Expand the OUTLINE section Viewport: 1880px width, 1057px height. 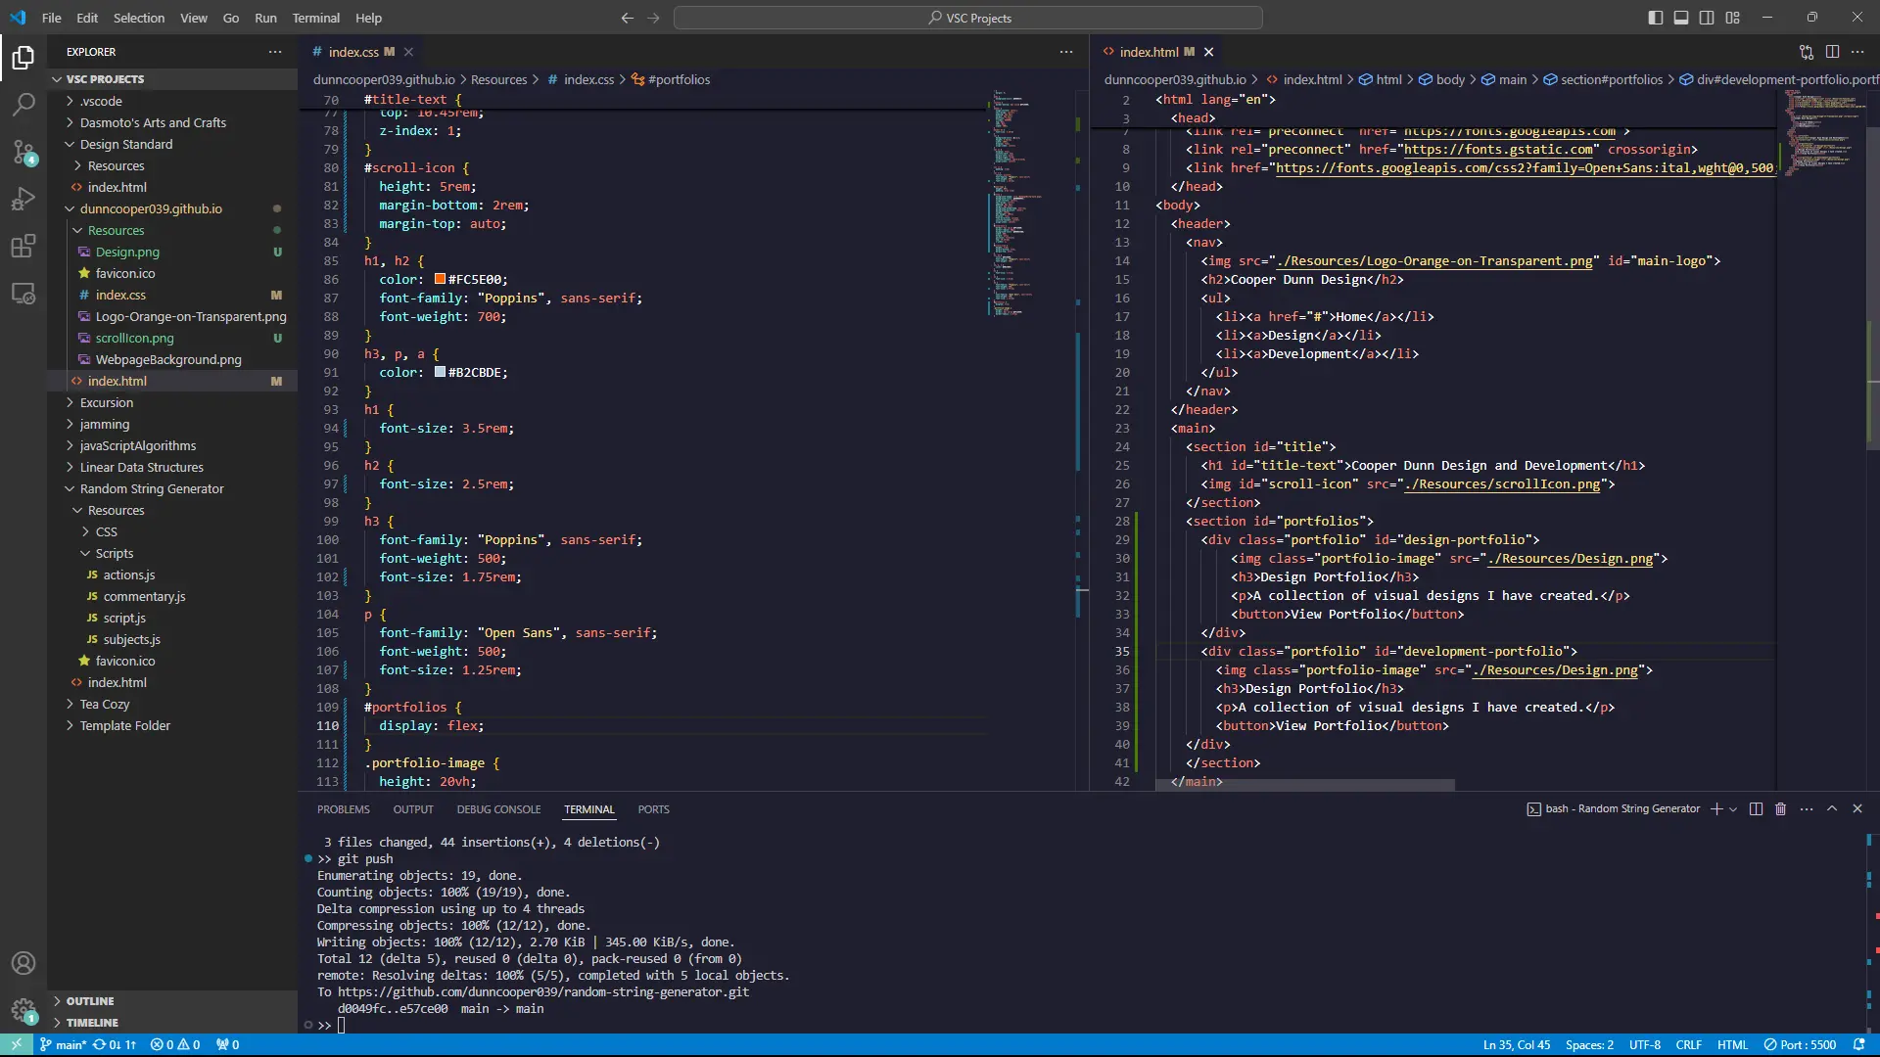pyautogui.click(x=172, y=1001)
